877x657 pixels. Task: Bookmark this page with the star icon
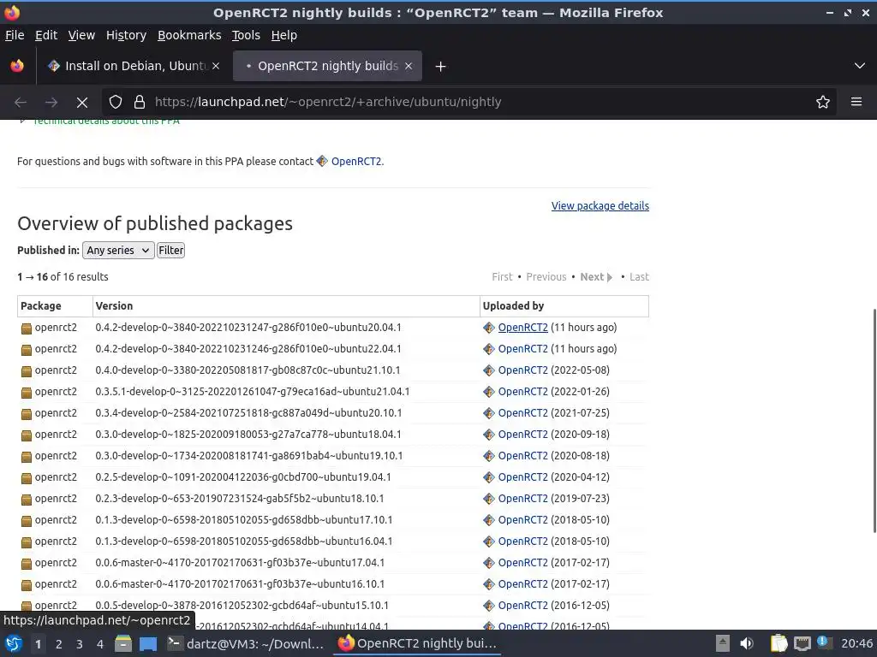(823, 103)
